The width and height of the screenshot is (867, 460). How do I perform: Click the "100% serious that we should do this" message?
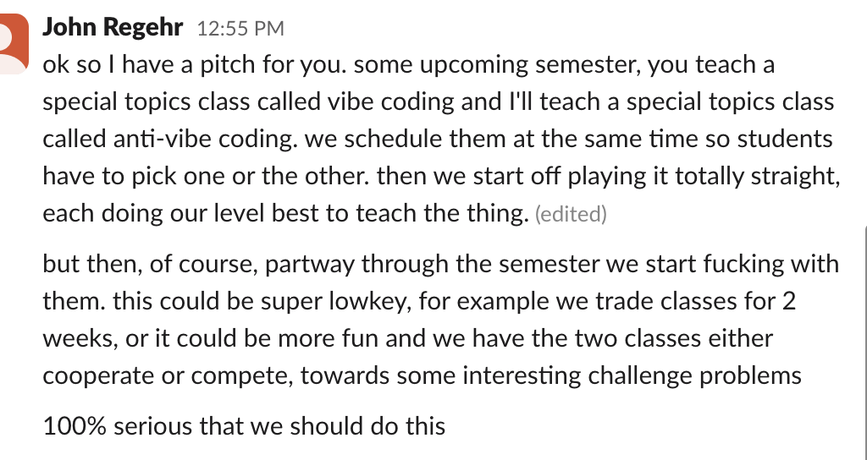click(x=244, y=424)
